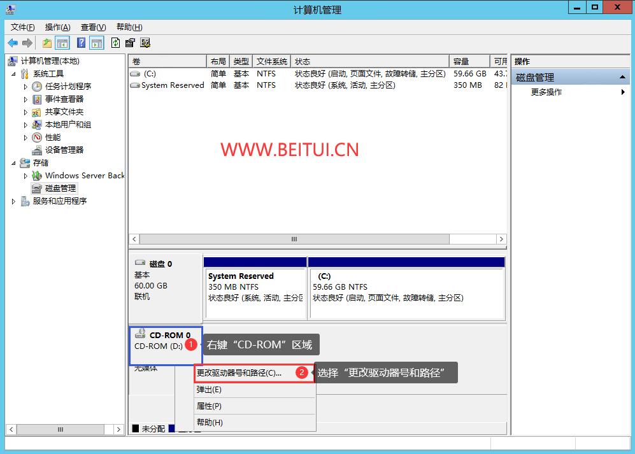Toggle the show/hide action pane toolbar icon
635x454 pixels.
point(96,43)
